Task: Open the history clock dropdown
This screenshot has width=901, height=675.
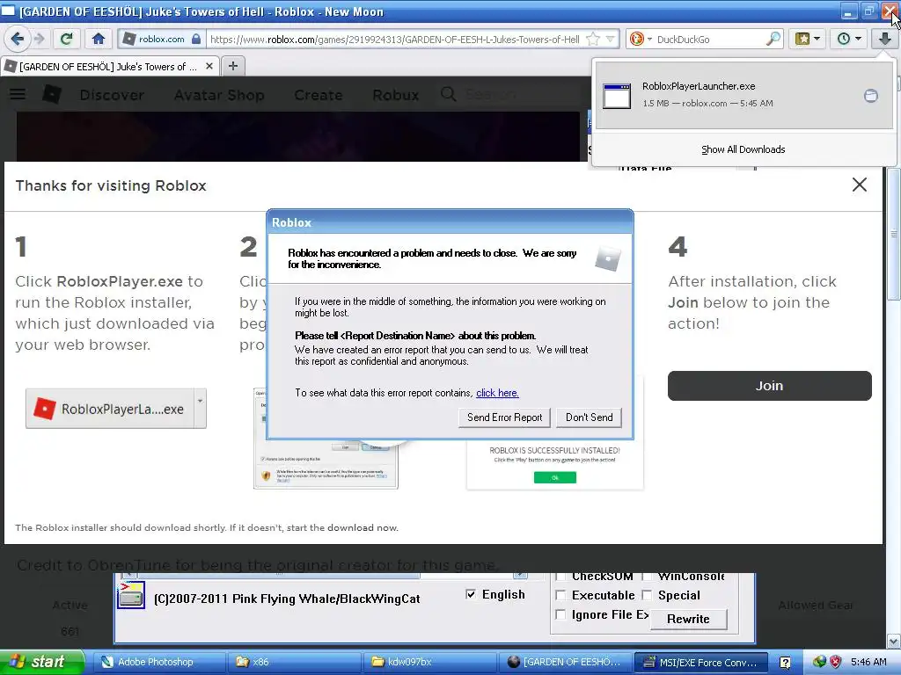Action: pyautogui.click(x=848, y=39)
